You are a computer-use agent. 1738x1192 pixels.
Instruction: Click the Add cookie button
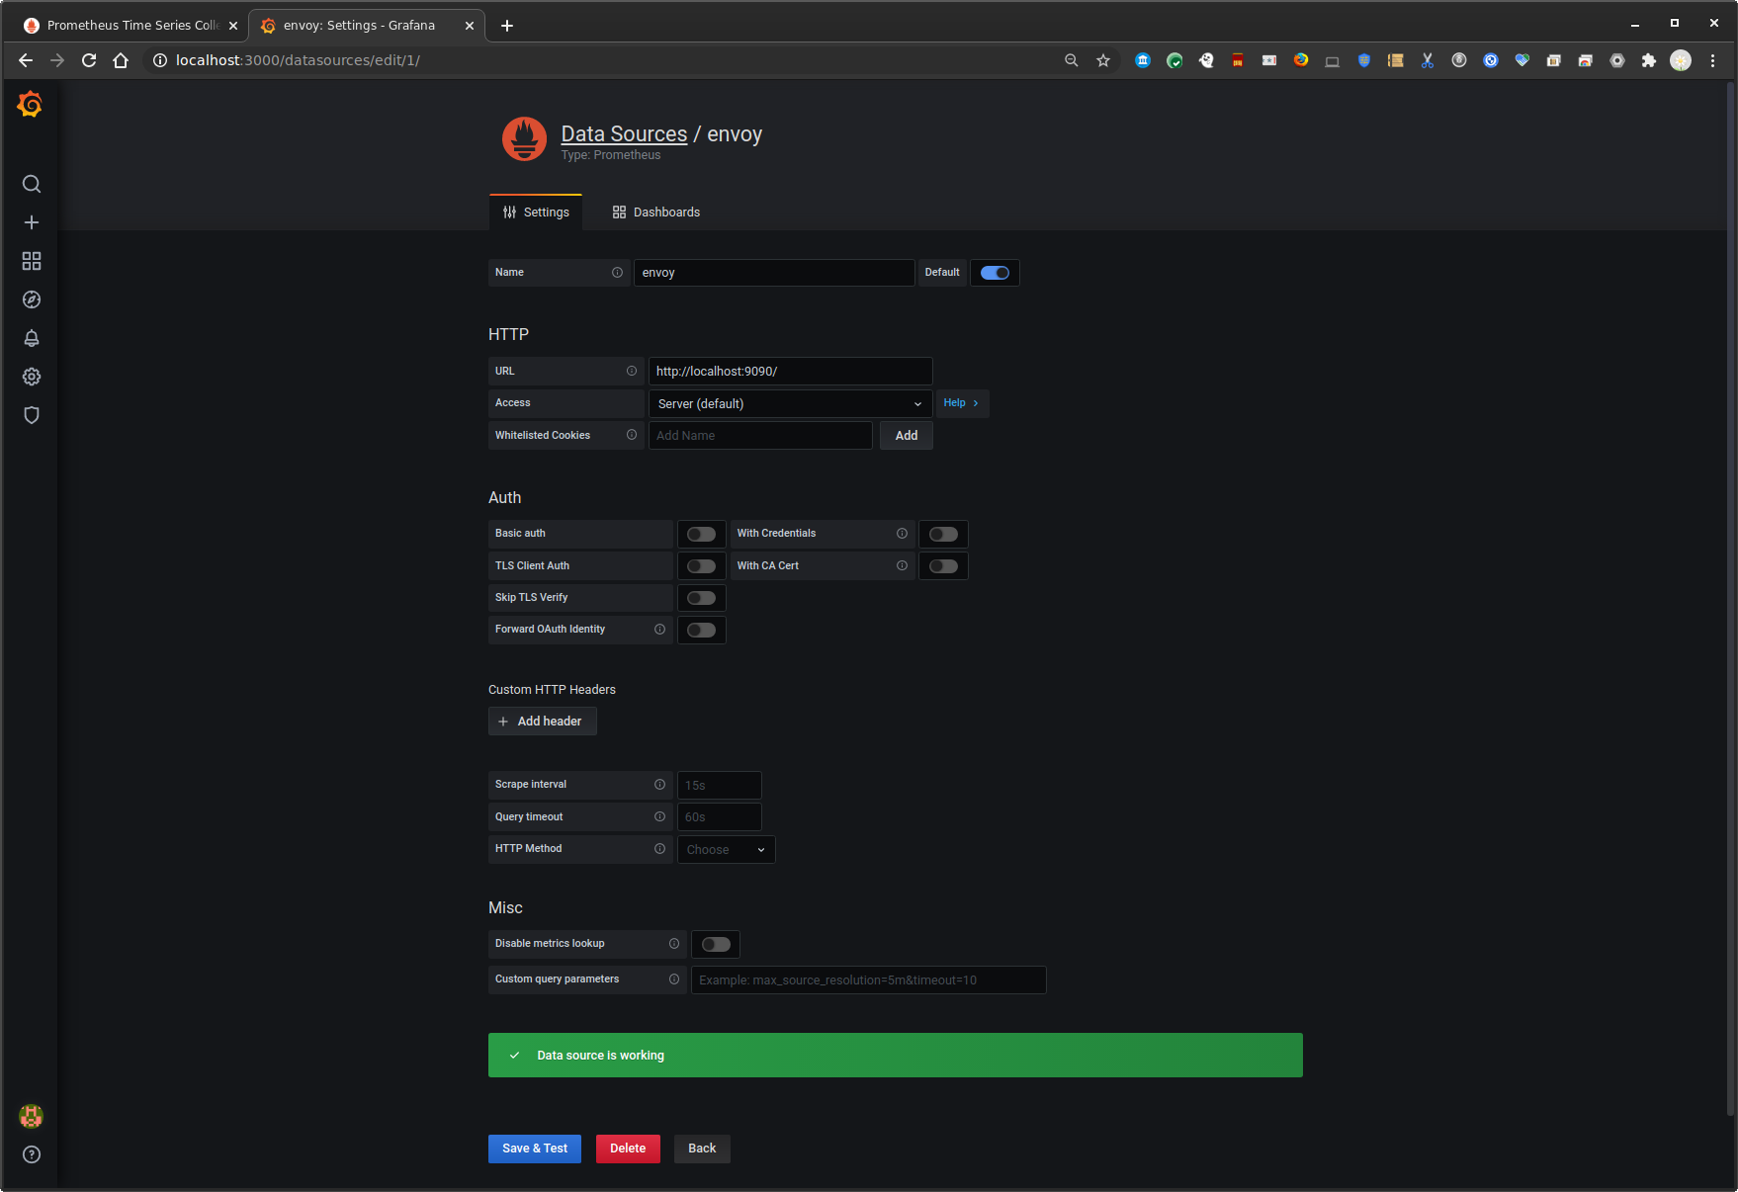point(907,436)
